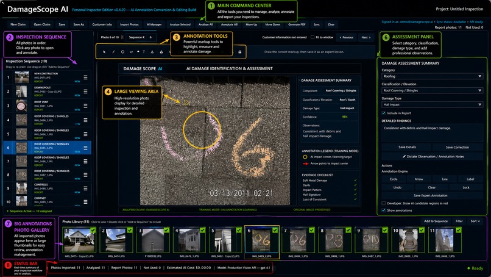This screenshot has height=277, width=491.
Task: Open the Classification / Elevation dropdown
Action: (432, 90)
